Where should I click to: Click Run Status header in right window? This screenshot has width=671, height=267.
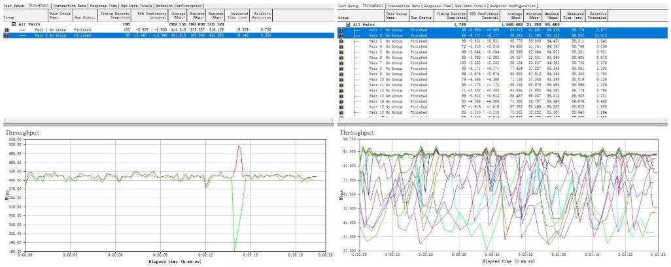422,16
